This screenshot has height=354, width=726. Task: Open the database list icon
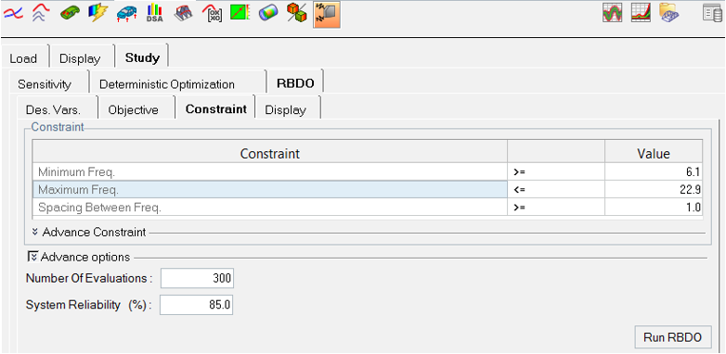pos(713,12)
